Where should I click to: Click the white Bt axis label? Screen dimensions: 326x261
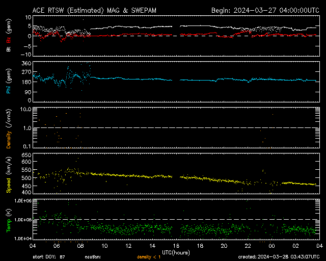[8, 49]
